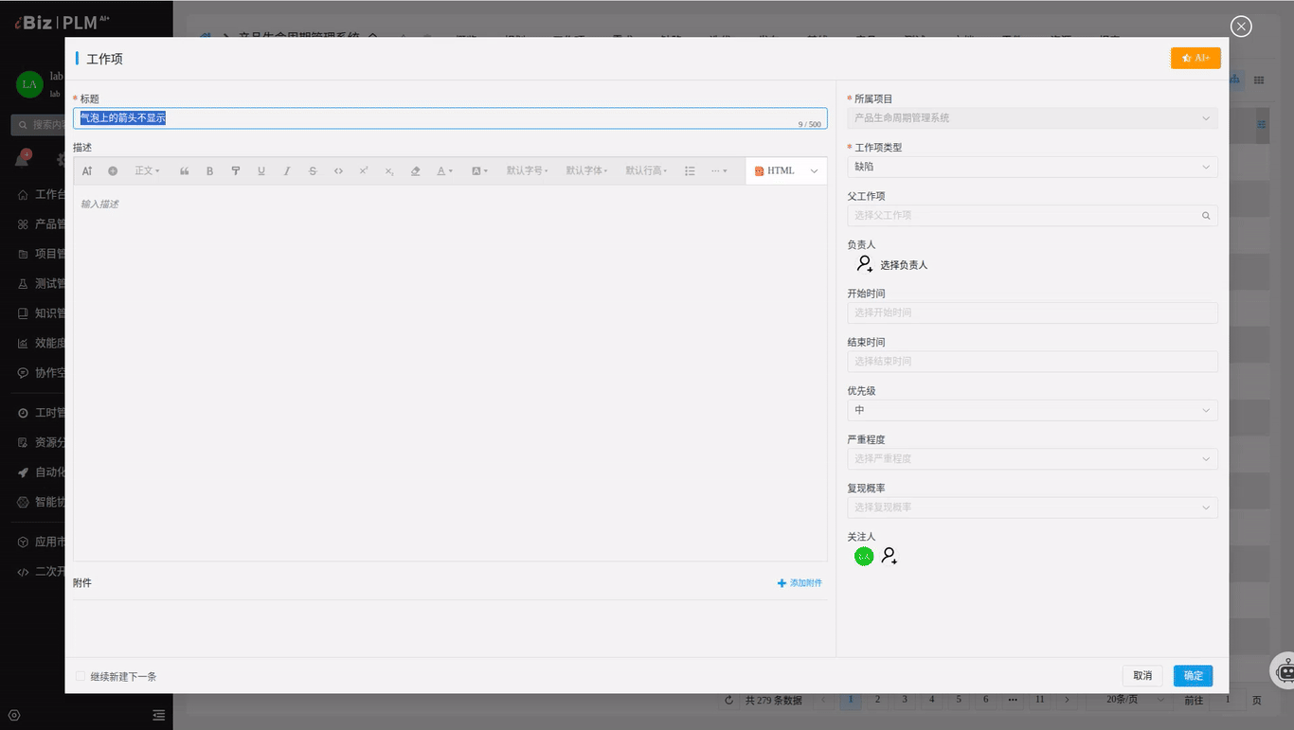Go to page 2 in pagination
Viewport: 1294px width, 730px height.
(x=877, y=700)
